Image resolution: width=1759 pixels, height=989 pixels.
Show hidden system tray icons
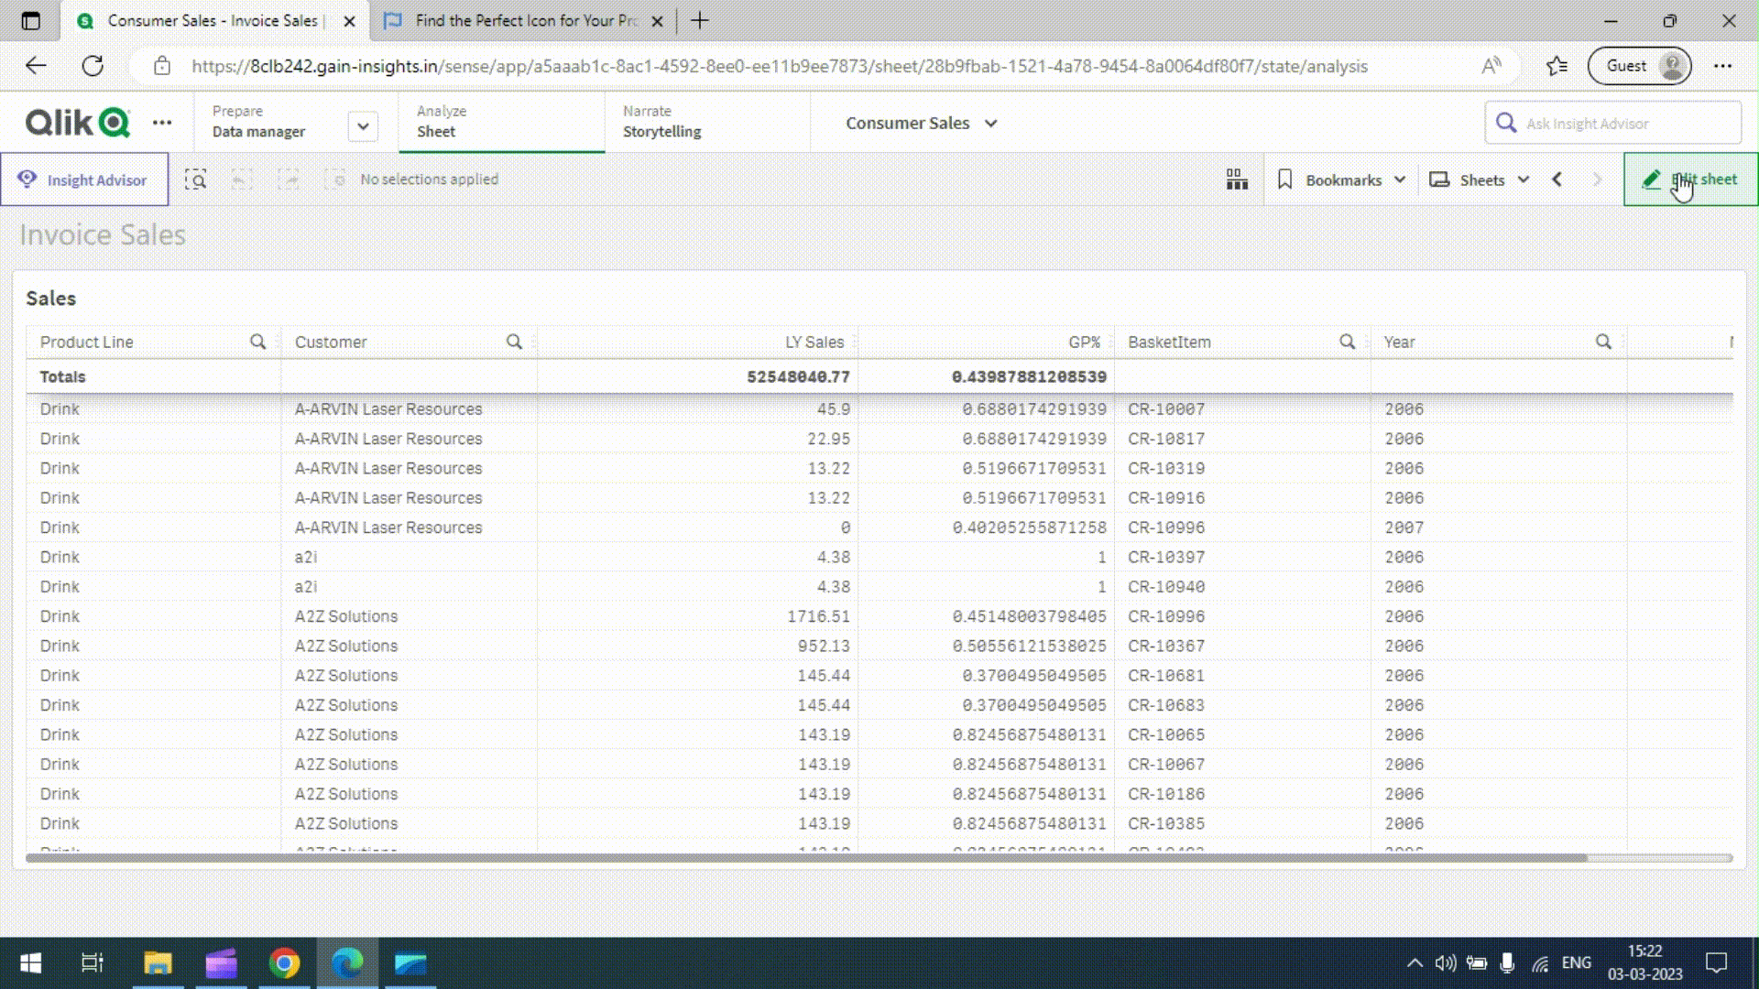point(1415,962)
